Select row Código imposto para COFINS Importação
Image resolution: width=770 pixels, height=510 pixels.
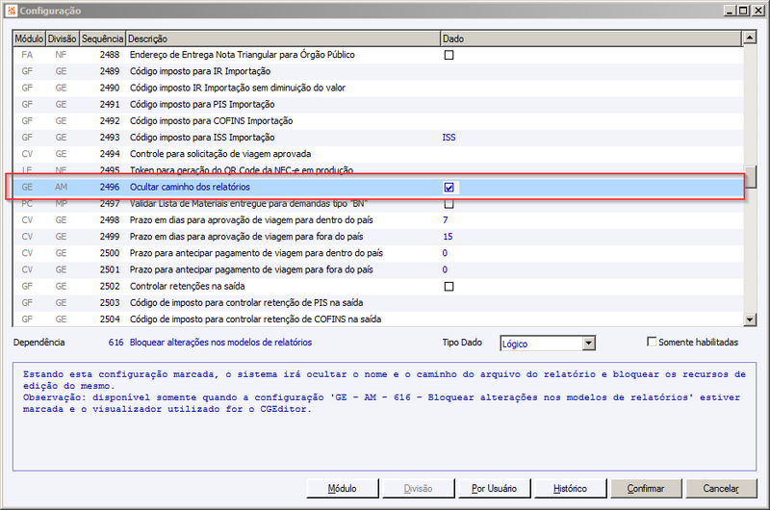click(x=378, y=120)
